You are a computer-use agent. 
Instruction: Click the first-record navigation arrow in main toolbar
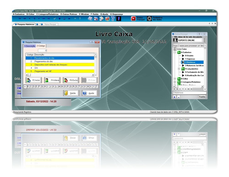20,19
